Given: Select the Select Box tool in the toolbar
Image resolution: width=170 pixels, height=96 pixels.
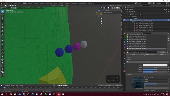Looking at the screenshot, I should tap(2, 11).
